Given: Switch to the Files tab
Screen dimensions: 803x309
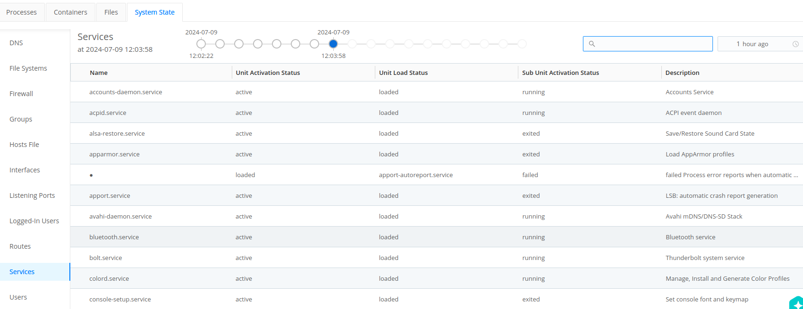Looking at the screenshot, I should click(x=111, y=12).
